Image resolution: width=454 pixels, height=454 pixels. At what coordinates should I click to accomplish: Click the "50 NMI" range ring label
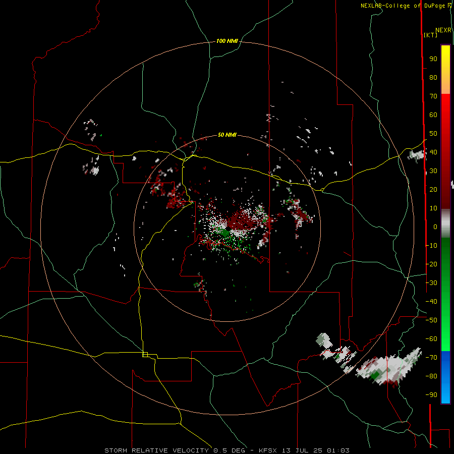[x=227, y=135]
